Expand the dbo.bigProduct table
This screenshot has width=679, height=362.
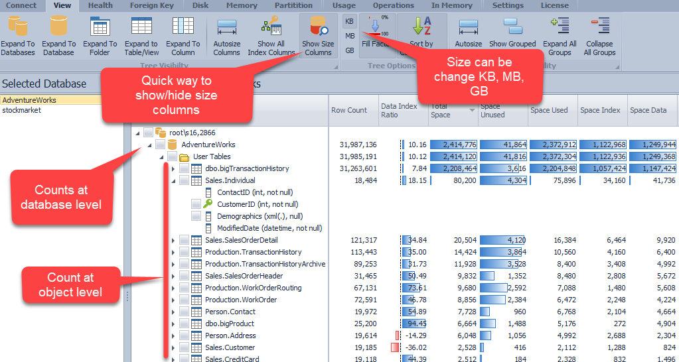(174, 324)
